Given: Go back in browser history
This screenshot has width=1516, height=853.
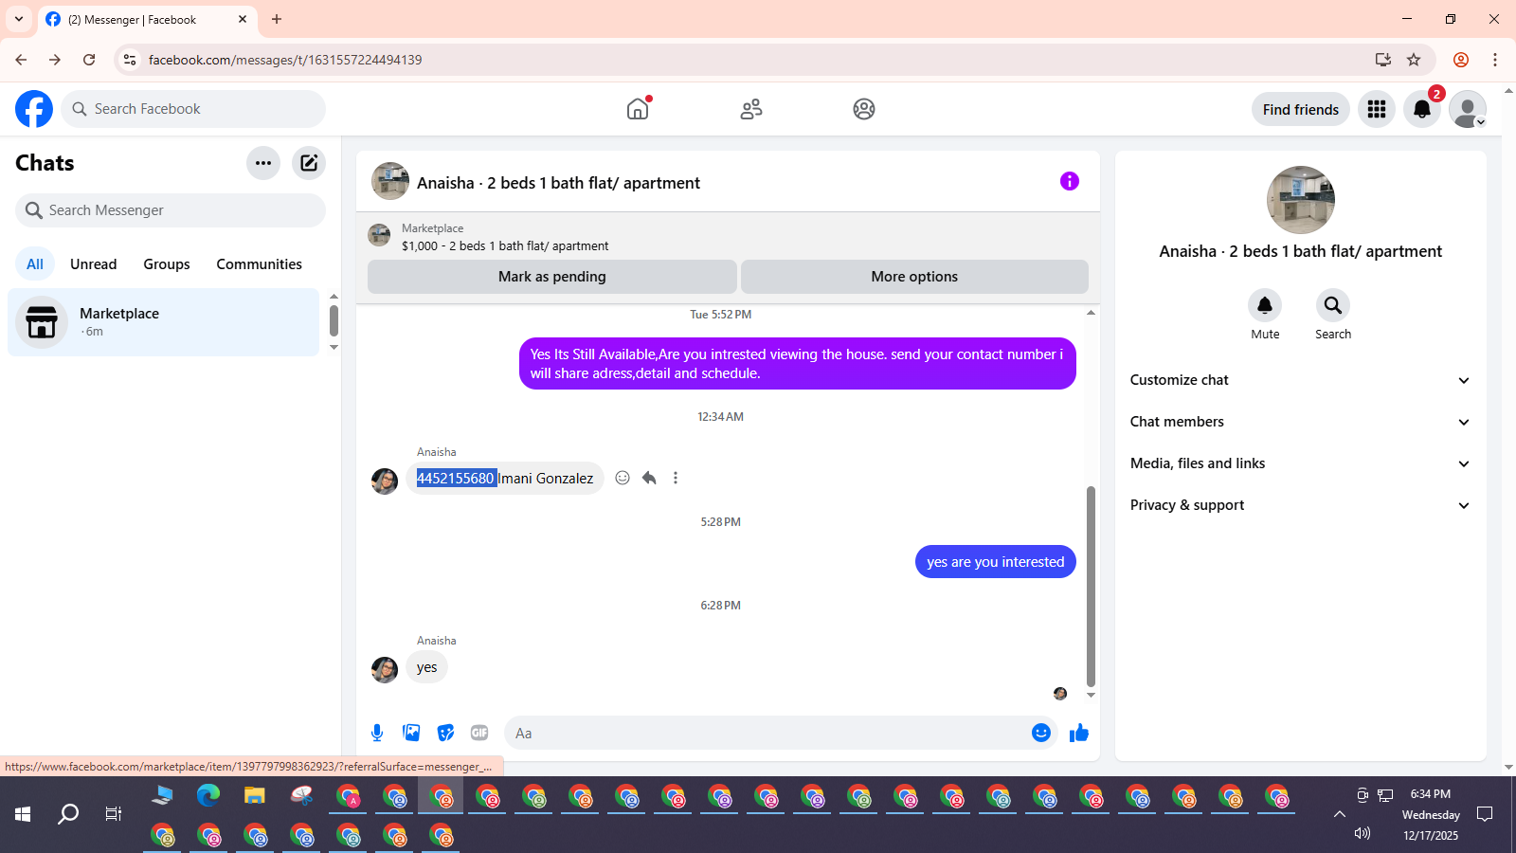Looking at the screenshot, I should coord(21,60).
